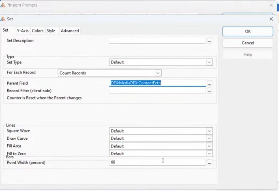Click the ellipsis button beside Set Description
The image size is (279, 191).
click(210, 41)
